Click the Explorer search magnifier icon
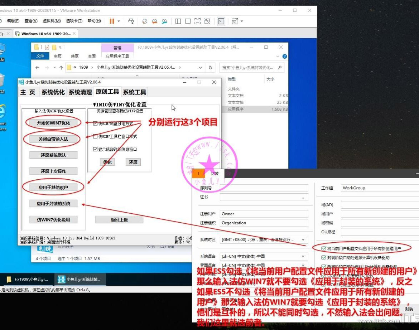The image size is (419, 330). coord(279,68)
